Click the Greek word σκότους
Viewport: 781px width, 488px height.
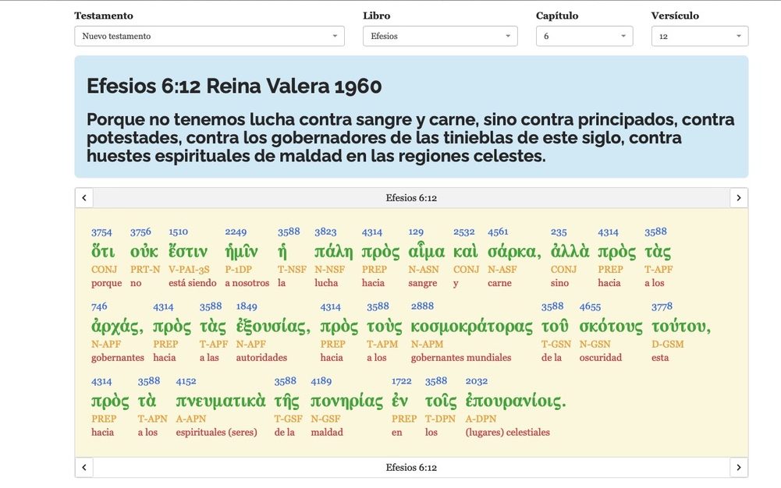point(611,327)
